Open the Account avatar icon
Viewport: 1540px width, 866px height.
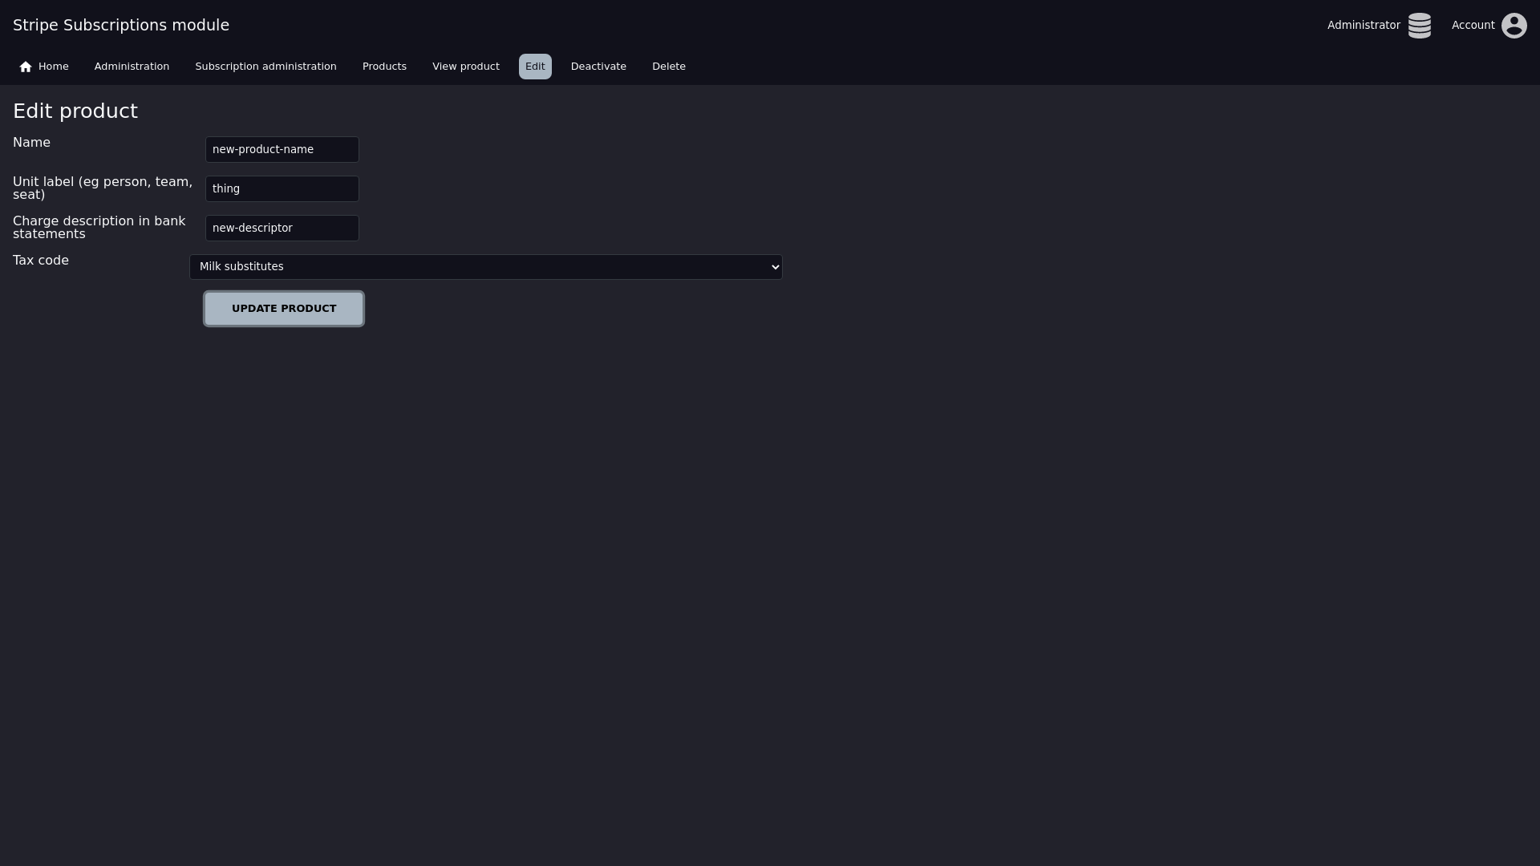[x=1514, y=26]
